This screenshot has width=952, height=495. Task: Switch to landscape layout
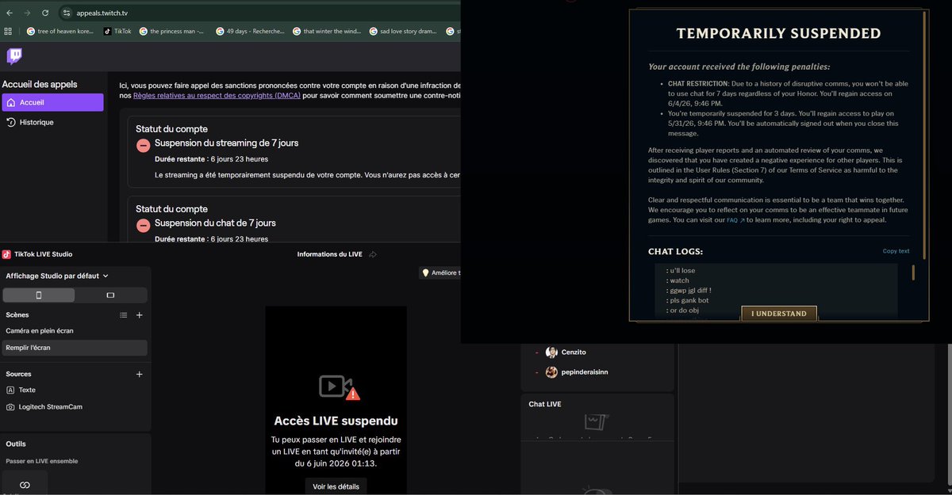110,295
